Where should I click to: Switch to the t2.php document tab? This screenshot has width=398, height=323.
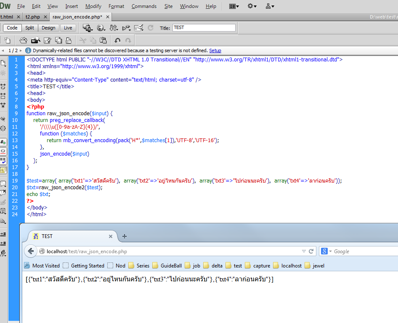point(32,17)
